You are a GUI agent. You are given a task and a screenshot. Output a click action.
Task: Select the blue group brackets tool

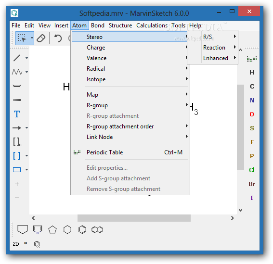[x=17, y=156]
